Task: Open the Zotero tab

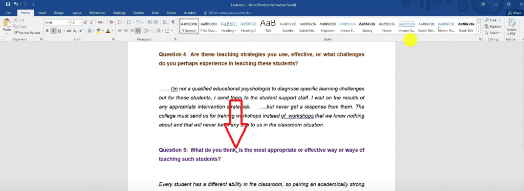Action: tap(171, 13)
